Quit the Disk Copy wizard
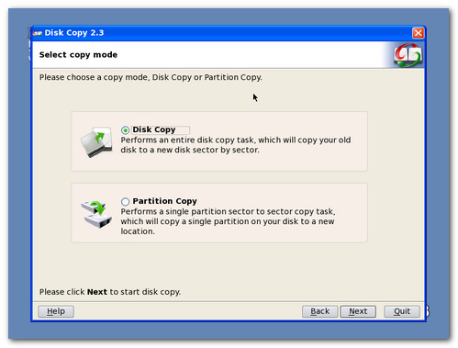The width and height of the screenshot is (458, 348). [x=402, y=311]
